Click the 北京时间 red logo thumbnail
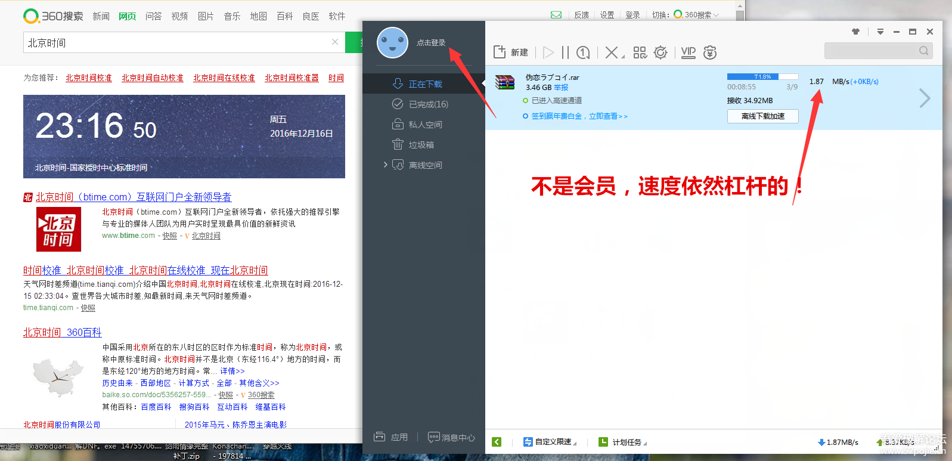The height and width of the screenshot is (461, 952). [58, 229]
